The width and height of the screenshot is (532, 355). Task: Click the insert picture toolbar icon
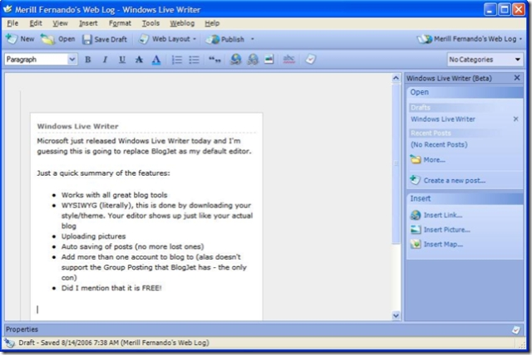269,60
